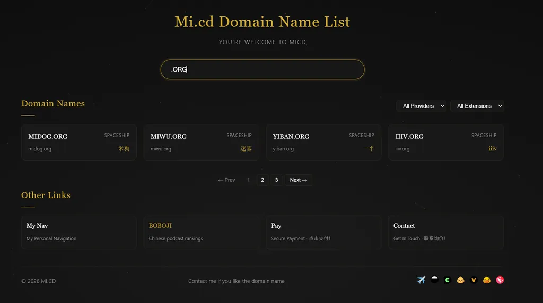Focus the domain search input field
This screenshot has height=303, width=543.
(x=262, y=69)
